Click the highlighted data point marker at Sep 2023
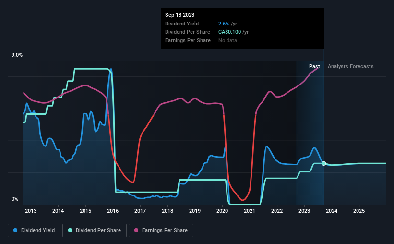394x244 pixels. coord(324,163)
